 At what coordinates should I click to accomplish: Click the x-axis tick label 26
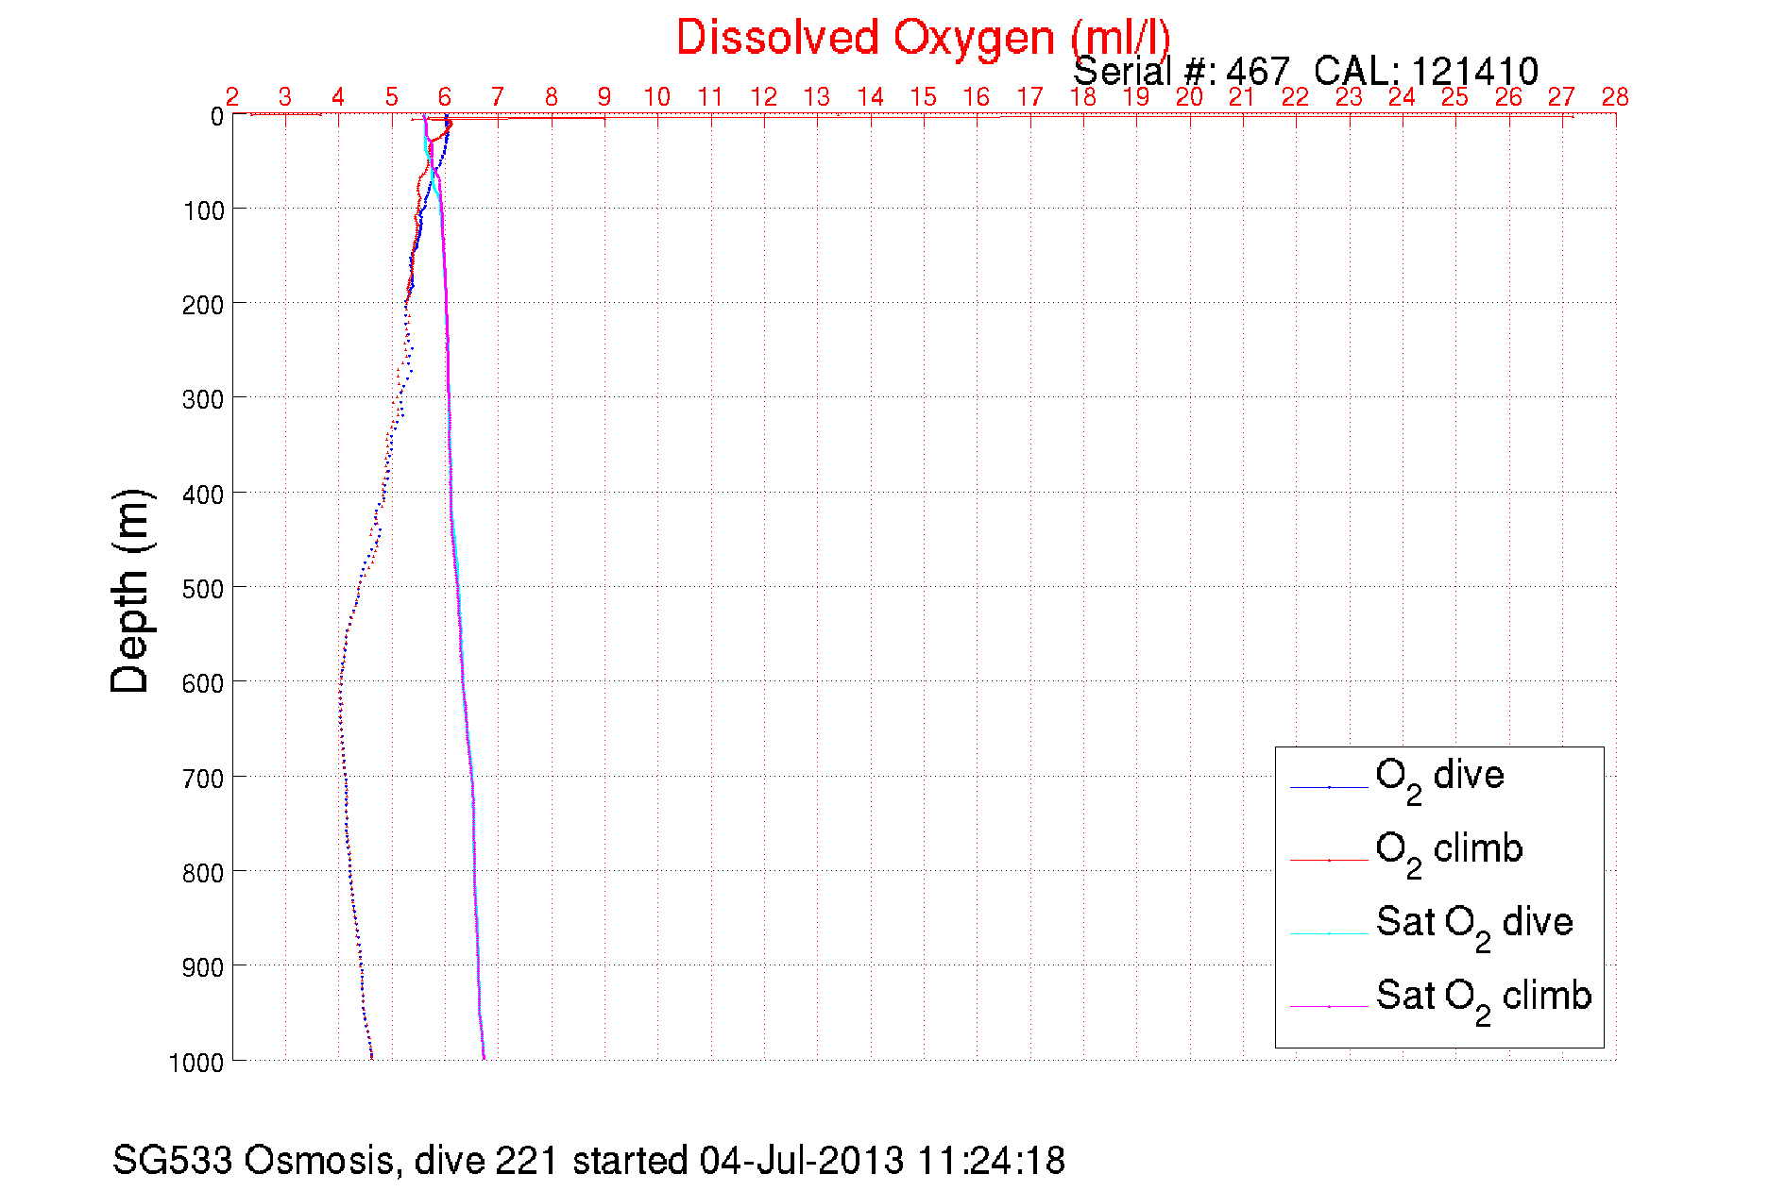[x=1509, y=96]
